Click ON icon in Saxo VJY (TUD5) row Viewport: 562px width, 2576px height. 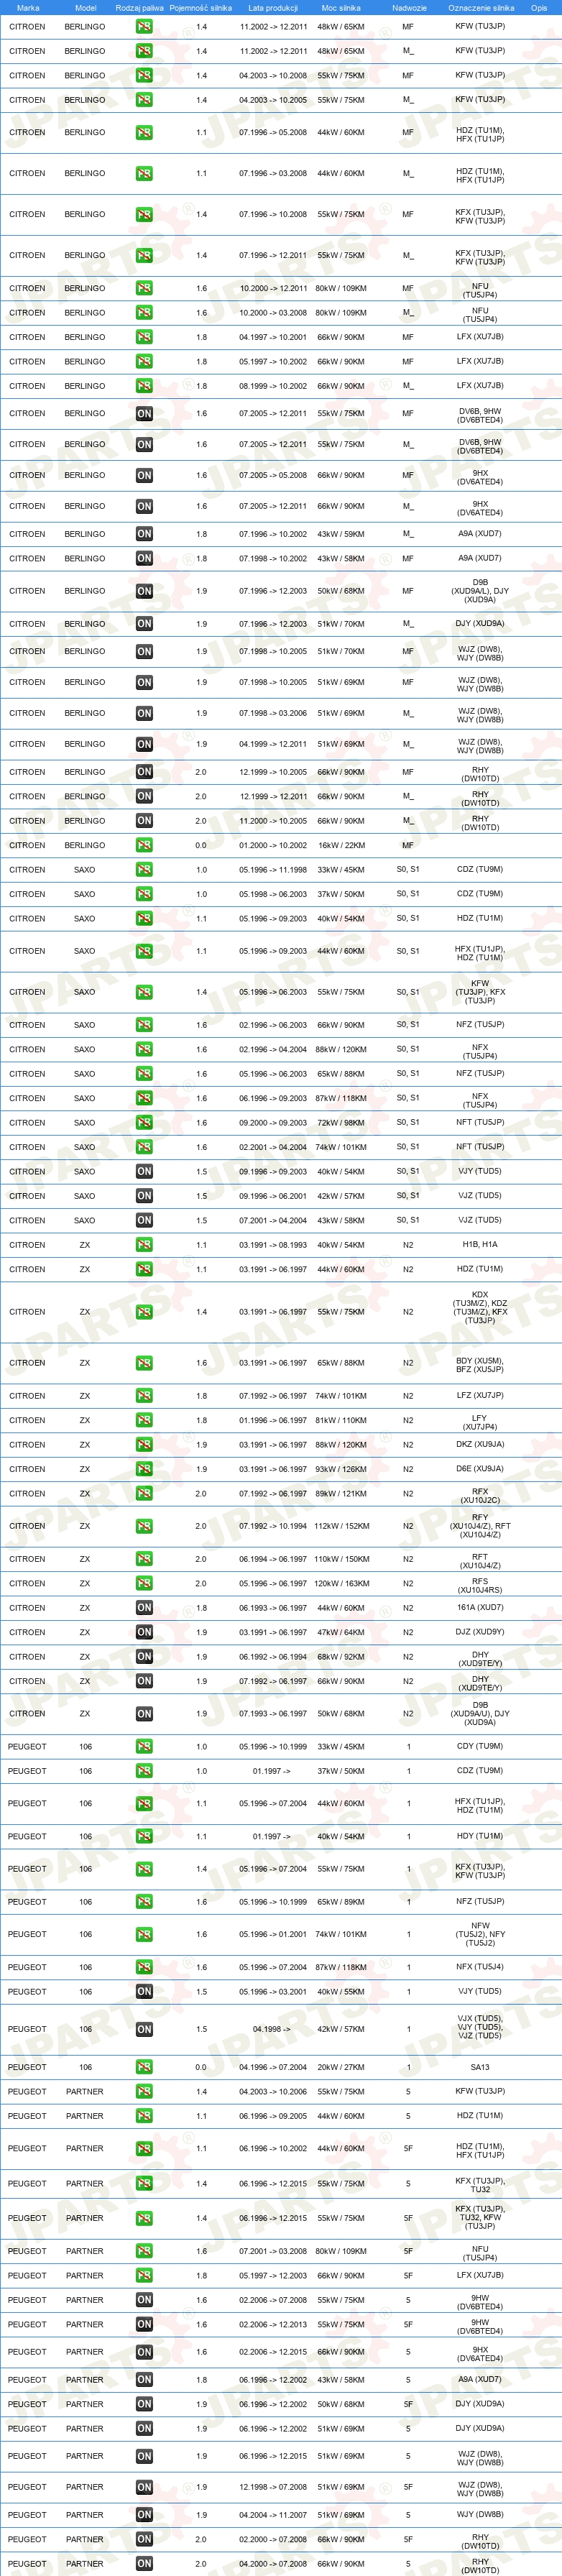tap(144, 1172)
